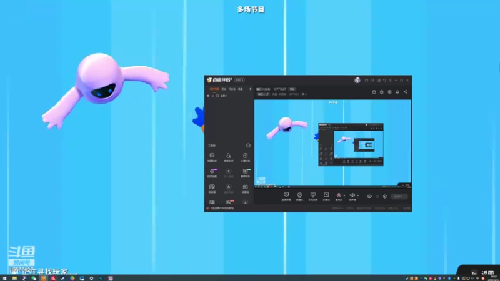Click the stream preview area in companion window
The image size is (500, 281).
coord(332,143)
